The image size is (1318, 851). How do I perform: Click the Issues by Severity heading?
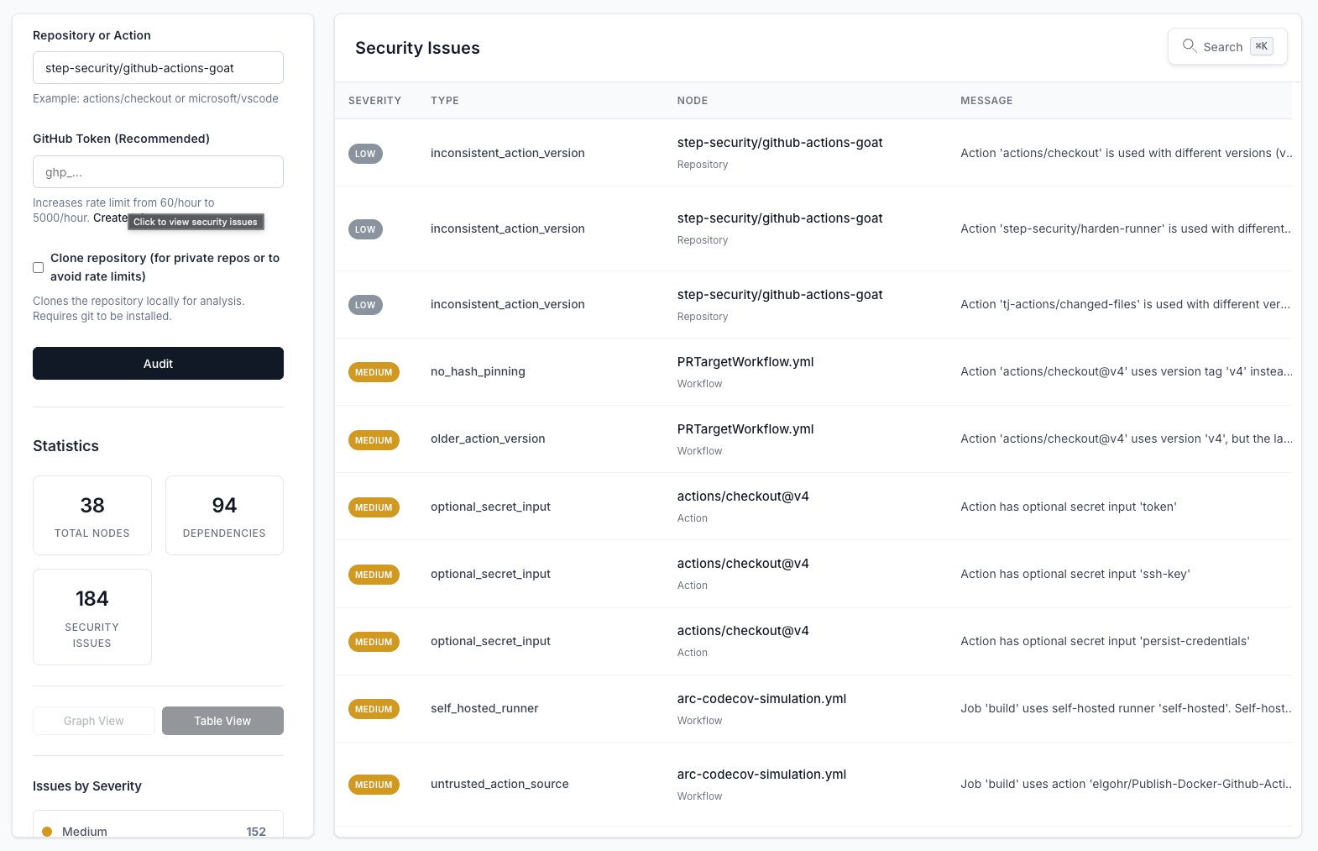pyautogui.click(x=87, y=786)
